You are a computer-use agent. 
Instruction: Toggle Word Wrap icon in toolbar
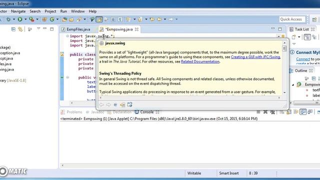click(x=106, y=19)
